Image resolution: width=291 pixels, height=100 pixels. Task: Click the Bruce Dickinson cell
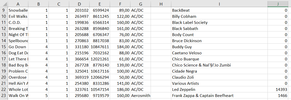[219, 41]
